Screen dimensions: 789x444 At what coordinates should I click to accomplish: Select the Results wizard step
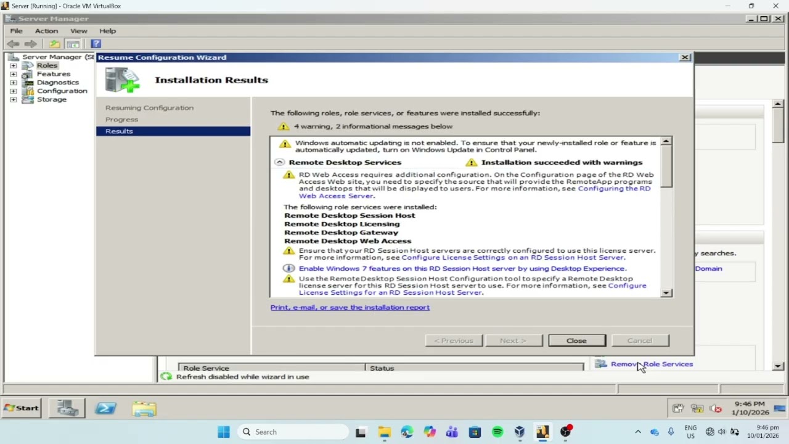point(173,131)
